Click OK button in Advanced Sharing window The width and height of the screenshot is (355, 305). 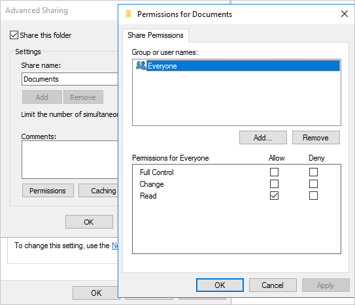[89, 222]
